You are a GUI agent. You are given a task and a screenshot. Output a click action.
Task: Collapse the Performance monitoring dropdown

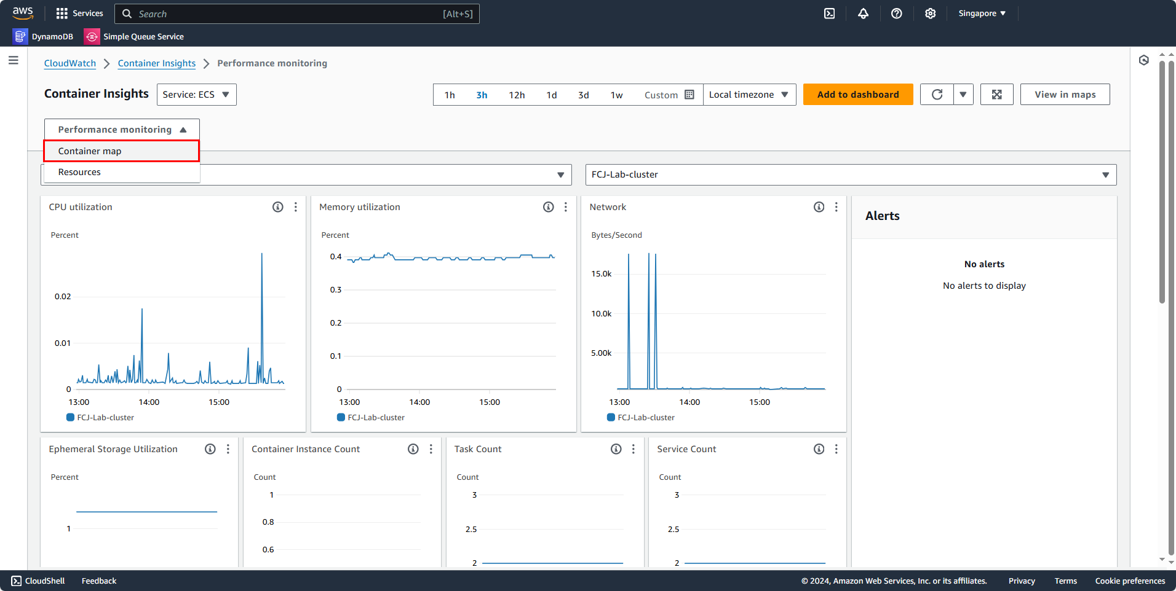(x=122, y=130)
